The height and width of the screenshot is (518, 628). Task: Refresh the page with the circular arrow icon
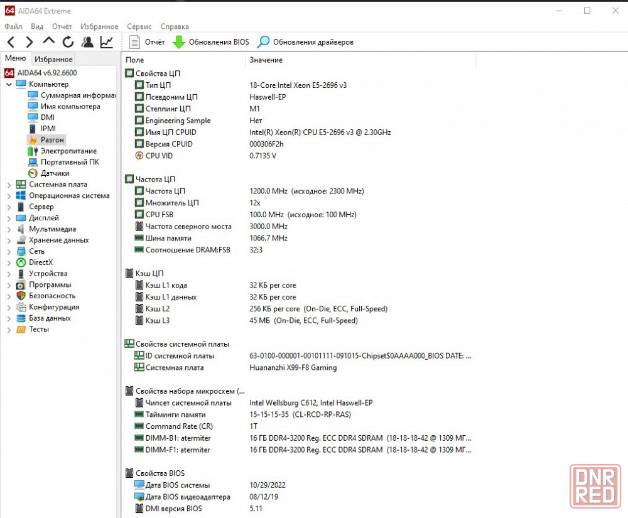[x=68, y=41]
